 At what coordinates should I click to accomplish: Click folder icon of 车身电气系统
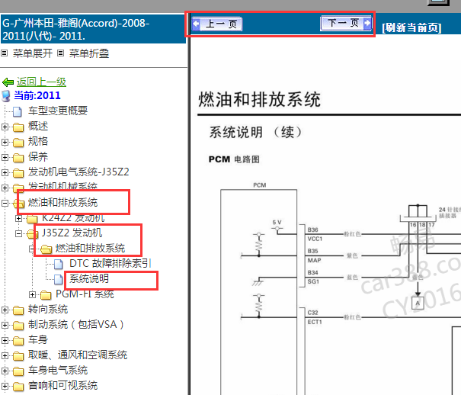(x=18, y=371)
